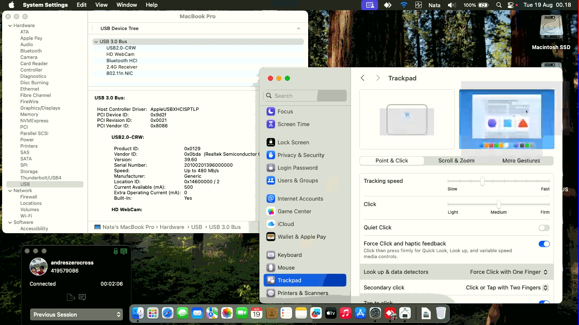The image size is (579, 325).
Task: Select Bluetooth HCI in the USB Device Tree
Action: pyautogui.click(x=122, y=61)
